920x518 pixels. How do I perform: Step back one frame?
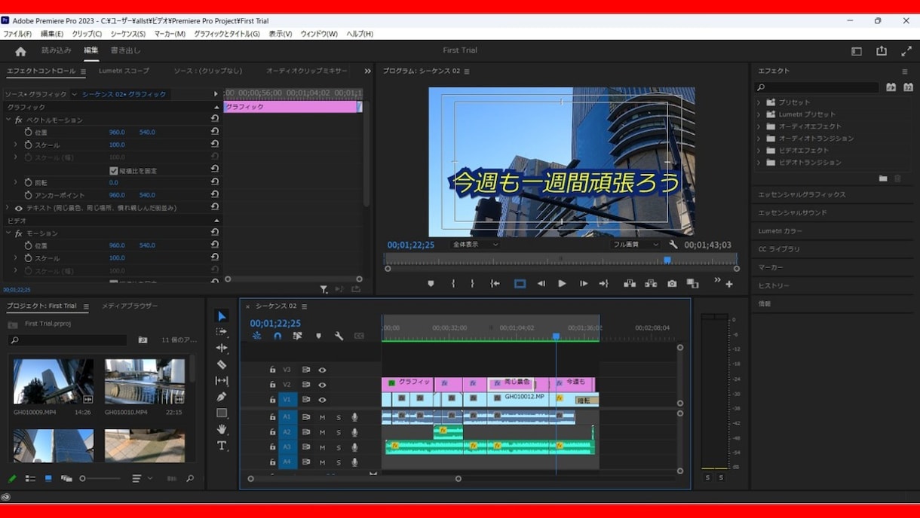541,284
